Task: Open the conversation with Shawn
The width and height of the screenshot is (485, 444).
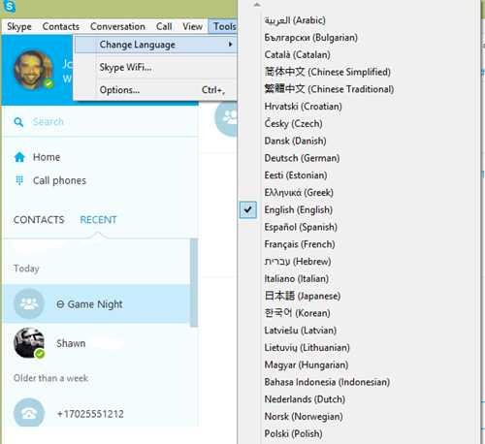Action: [x=96, y=343]
